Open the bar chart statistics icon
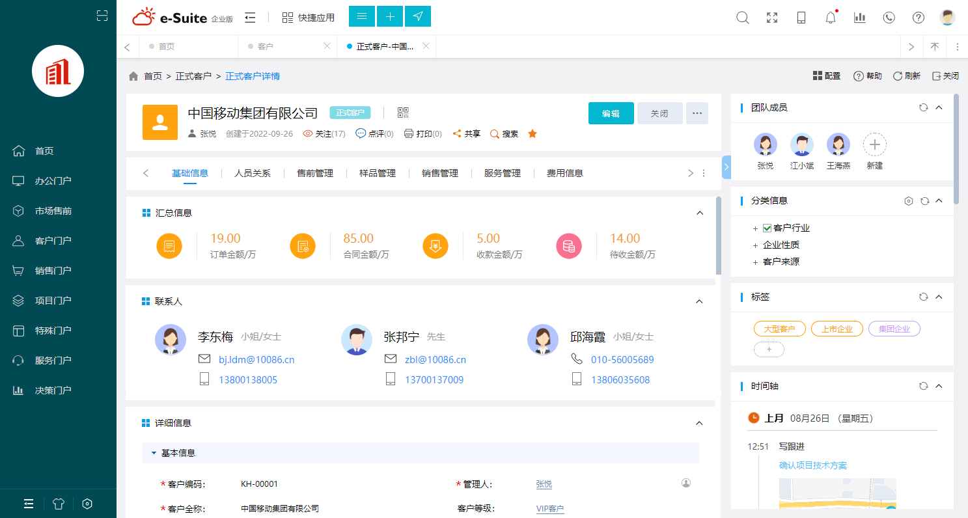The height and width of the screenshot is (518, 968). [859, 18]
